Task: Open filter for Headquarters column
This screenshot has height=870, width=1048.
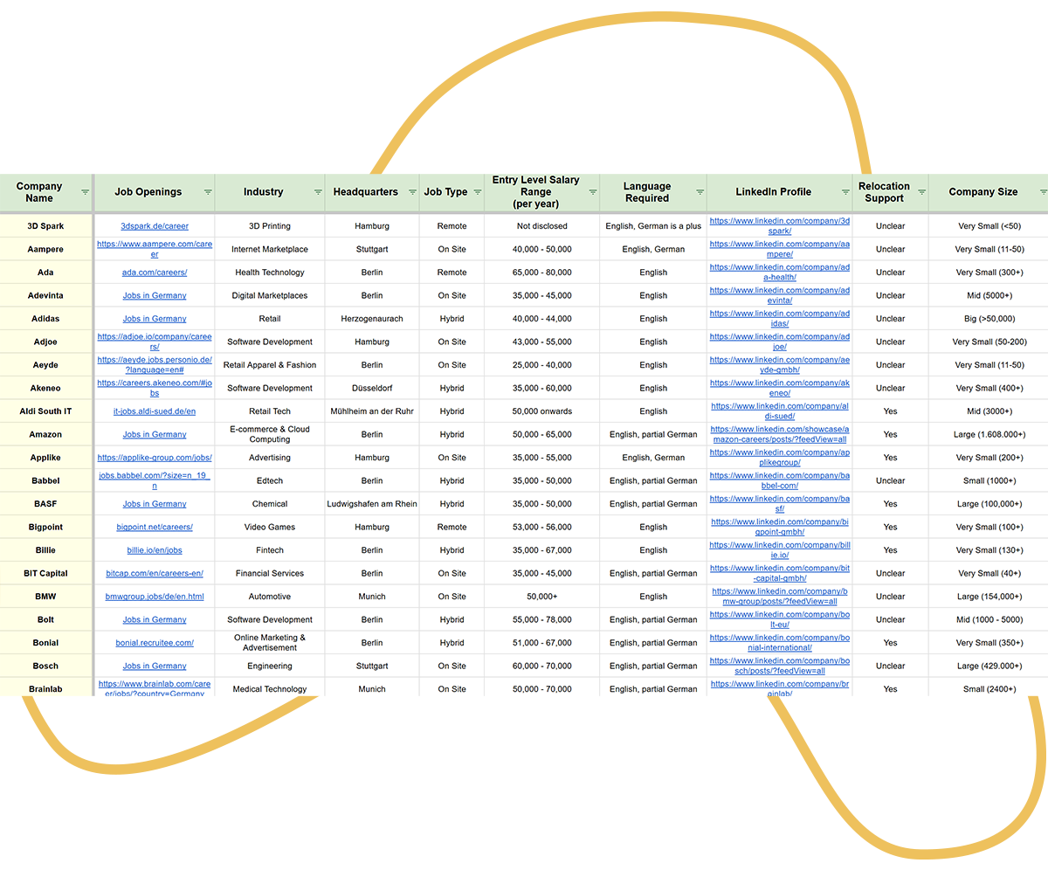Action: point(412,192)
